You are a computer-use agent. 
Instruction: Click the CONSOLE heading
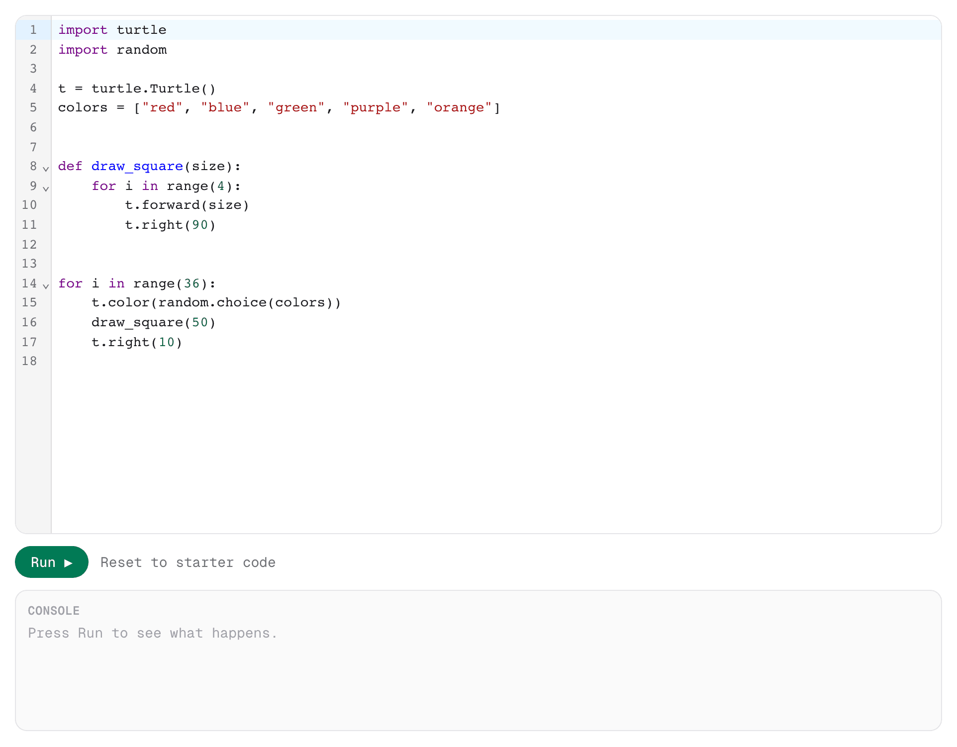coord(54,611)
